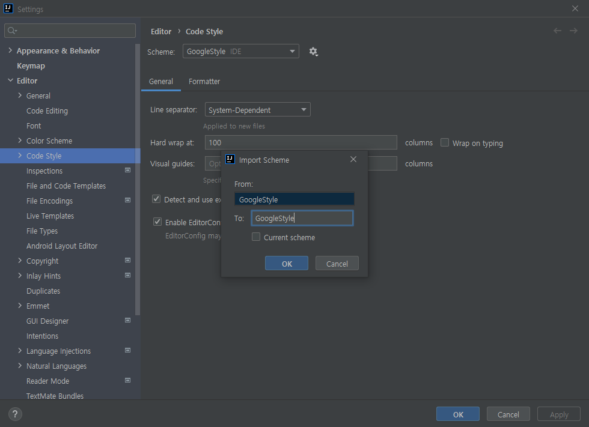Open the Line separator dropdown
The height and width of the screenshot is (427, 589).
pos(258,110)
